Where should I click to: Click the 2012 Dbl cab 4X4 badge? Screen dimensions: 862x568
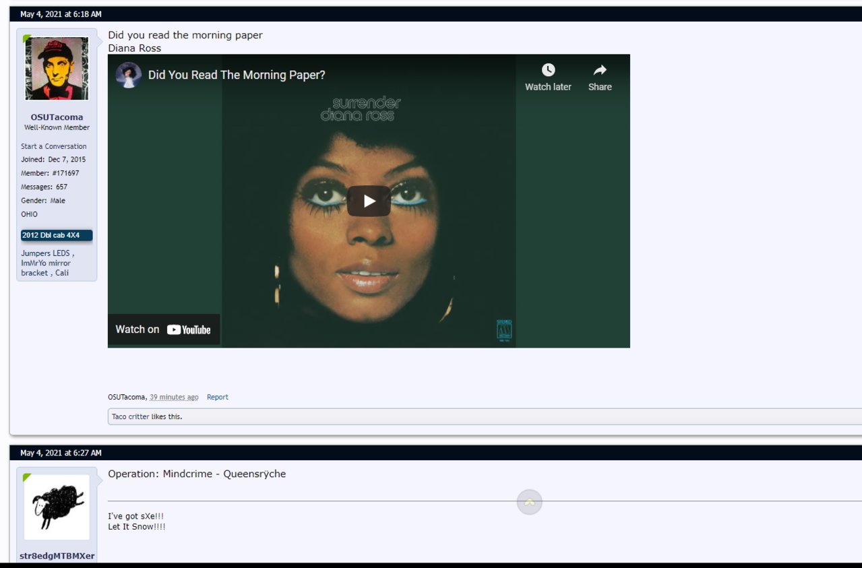pyautogui.click(x=57, y=236)
